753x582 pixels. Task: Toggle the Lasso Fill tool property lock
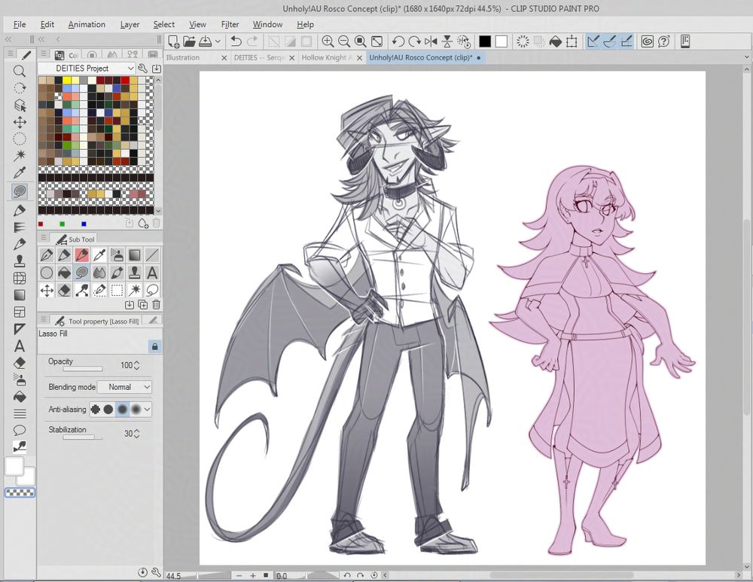point(154,347)
